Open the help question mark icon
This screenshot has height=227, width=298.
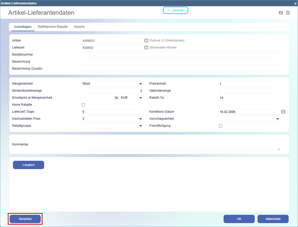pos(288,13)
